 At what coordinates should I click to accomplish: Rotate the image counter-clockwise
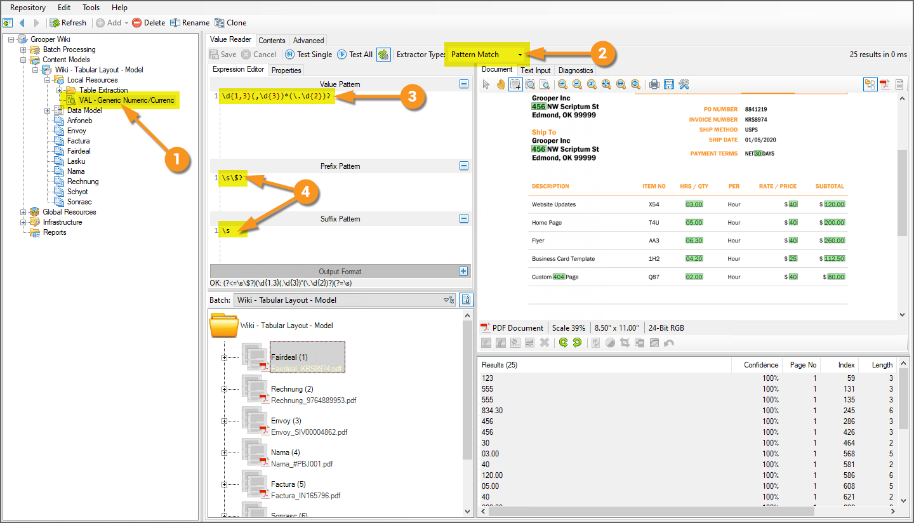click(562, 343)
